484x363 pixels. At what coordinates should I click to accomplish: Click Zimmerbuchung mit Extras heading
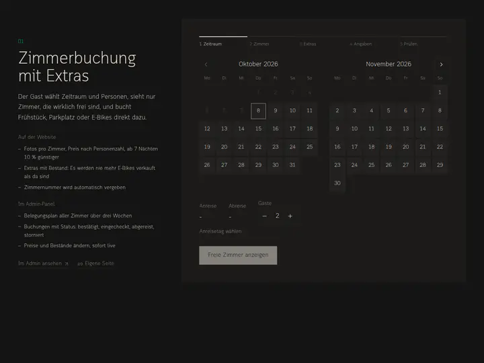77,67
